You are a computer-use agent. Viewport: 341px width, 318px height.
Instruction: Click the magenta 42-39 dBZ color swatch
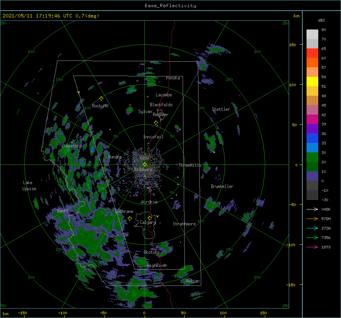click(312, 119)
